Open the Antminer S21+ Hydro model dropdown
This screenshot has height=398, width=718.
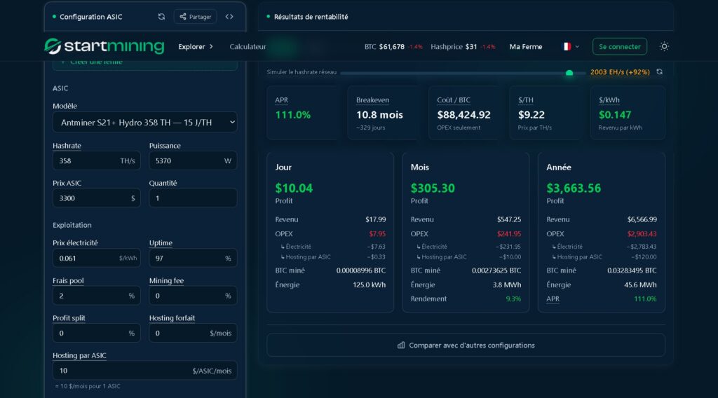[144, 122]
